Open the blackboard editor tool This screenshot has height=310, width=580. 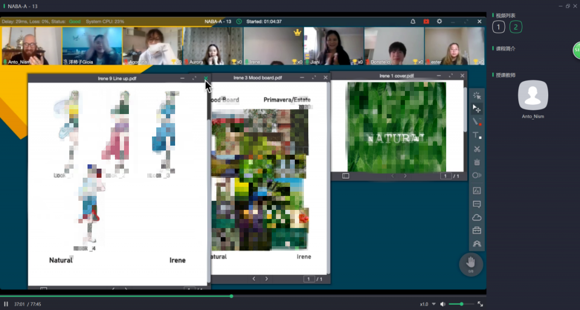click(477, 191)
